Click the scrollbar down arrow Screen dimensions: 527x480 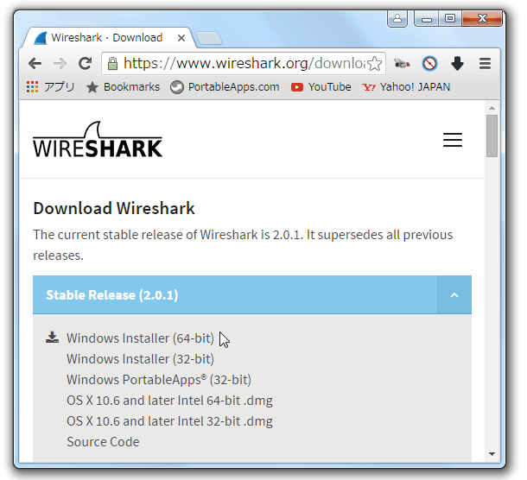click(x=492, y=454)
